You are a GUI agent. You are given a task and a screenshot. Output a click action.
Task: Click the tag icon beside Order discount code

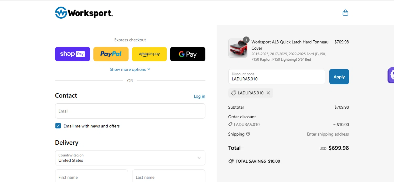point(230,125)
